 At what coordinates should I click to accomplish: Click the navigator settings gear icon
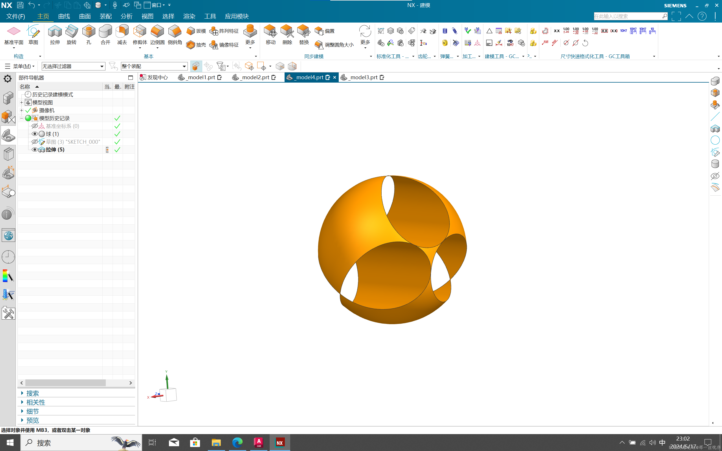[x=7, y=79]
